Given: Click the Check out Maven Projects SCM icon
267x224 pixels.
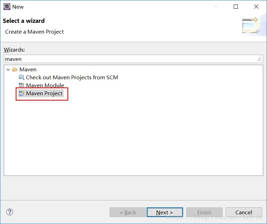Looking at the screenshot, I should tap(21, 77).
